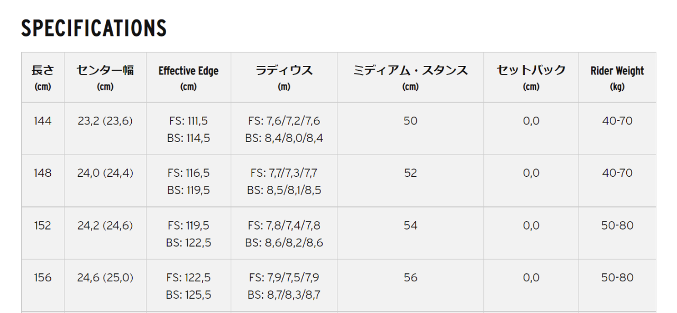The width and height of the screenshot is (677, 313).
Task: Select the 156 length cell
Action: 42,278
